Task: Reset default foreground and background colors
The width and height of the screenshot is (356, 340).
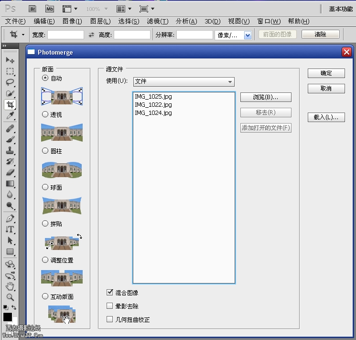Action: tap(5, 307)
